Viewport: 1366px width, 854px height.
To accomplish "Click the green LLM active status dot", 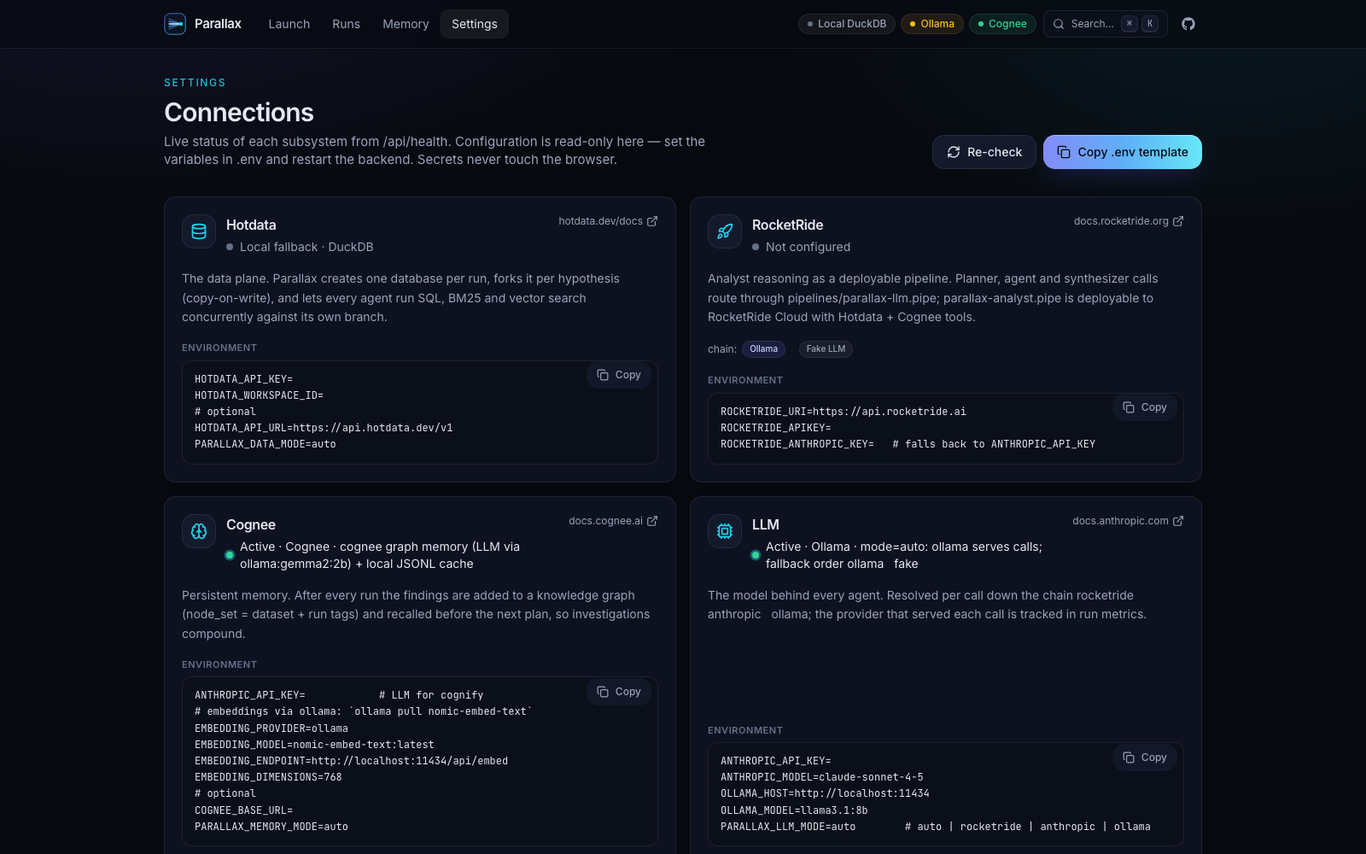I will coord(756,555).
